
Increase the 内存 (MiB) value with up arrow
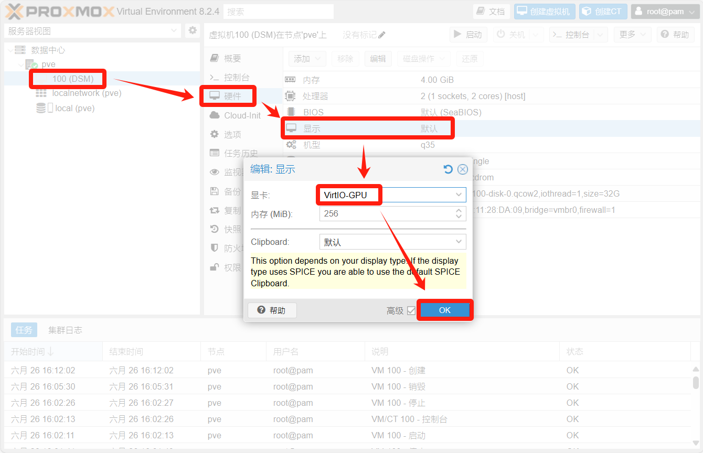(x=459, y=210)
